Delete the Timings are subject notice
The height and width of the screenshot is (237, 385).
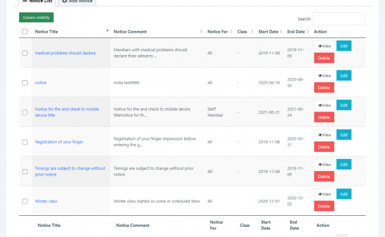click(324, 176)
